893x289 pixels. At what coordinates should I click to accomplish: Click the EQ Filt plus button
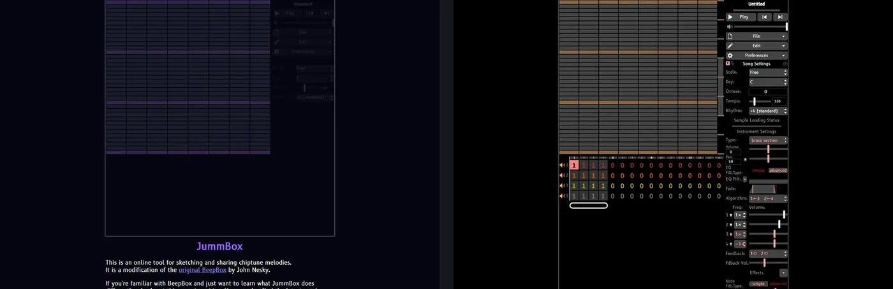click(744, 180)
